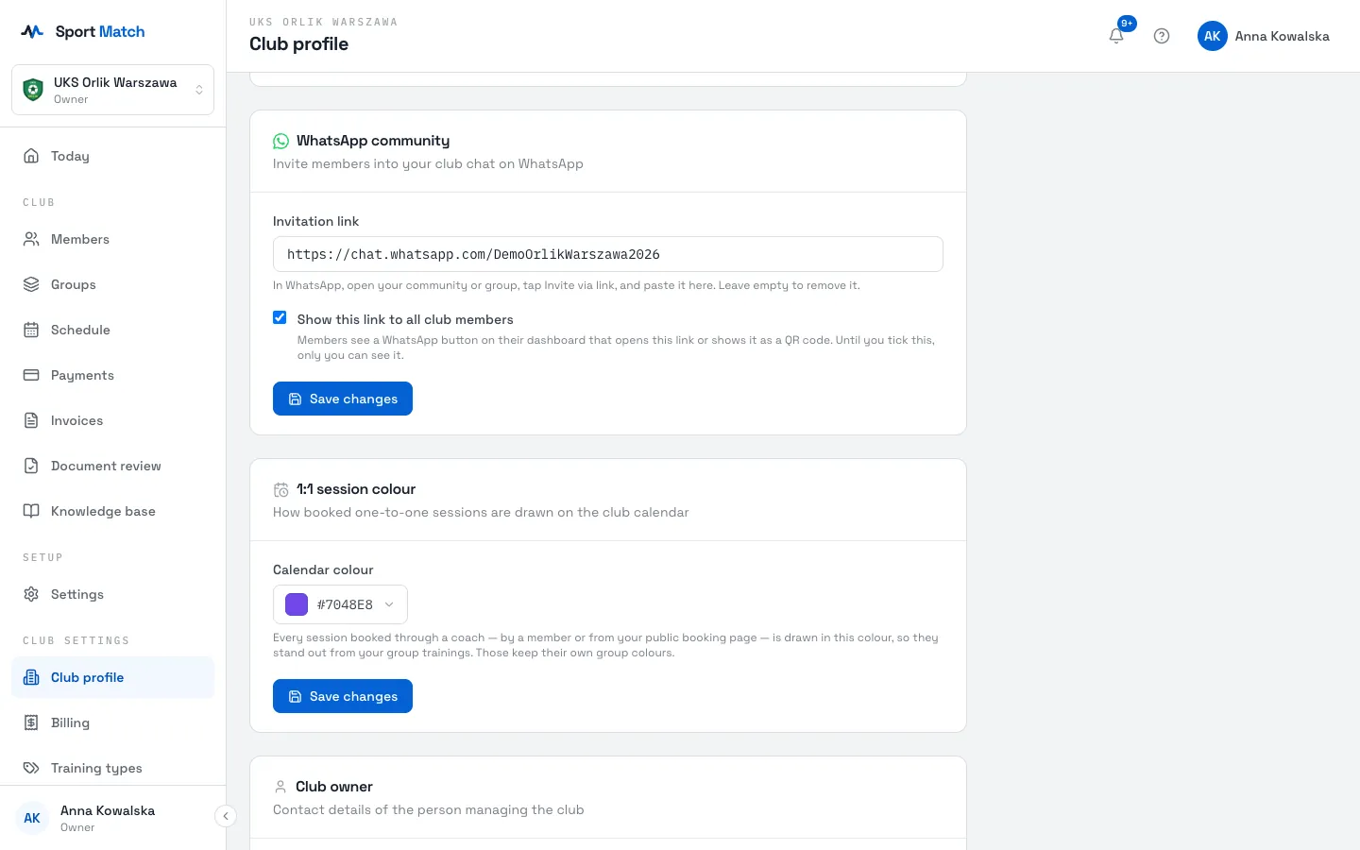Open the notifications bell
Image resolution: width=1360 pixels, height=850 pixels.
tap(1116, 36)
